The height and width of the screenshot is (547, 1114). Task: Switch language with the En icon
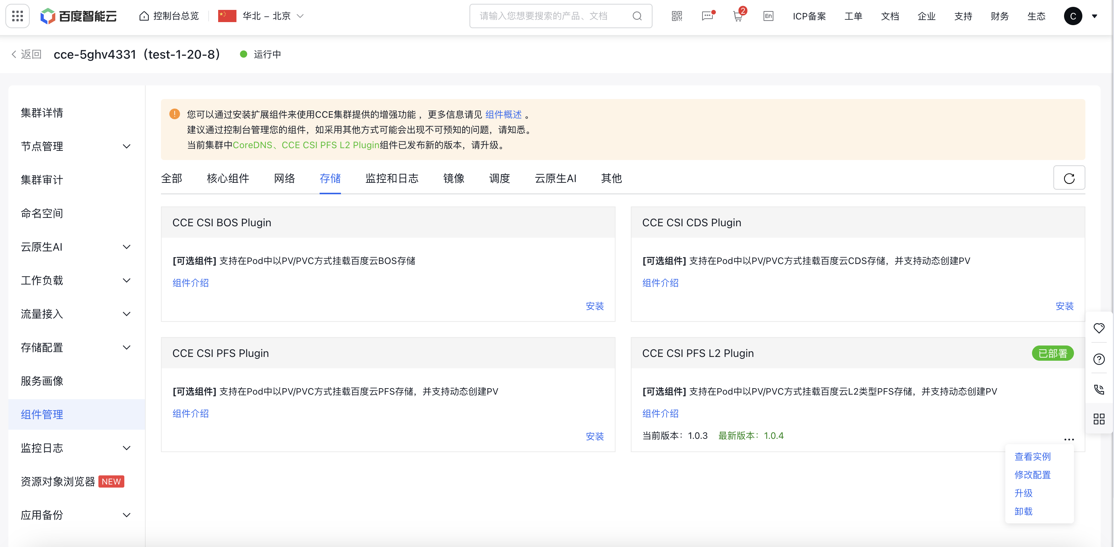click(768, 16)
